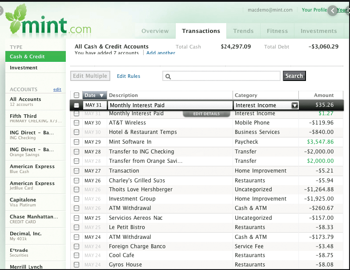Screen dimensions: 350x270
Task: Click the Foreign Charge Banco description
Action: tap(137, 246)
